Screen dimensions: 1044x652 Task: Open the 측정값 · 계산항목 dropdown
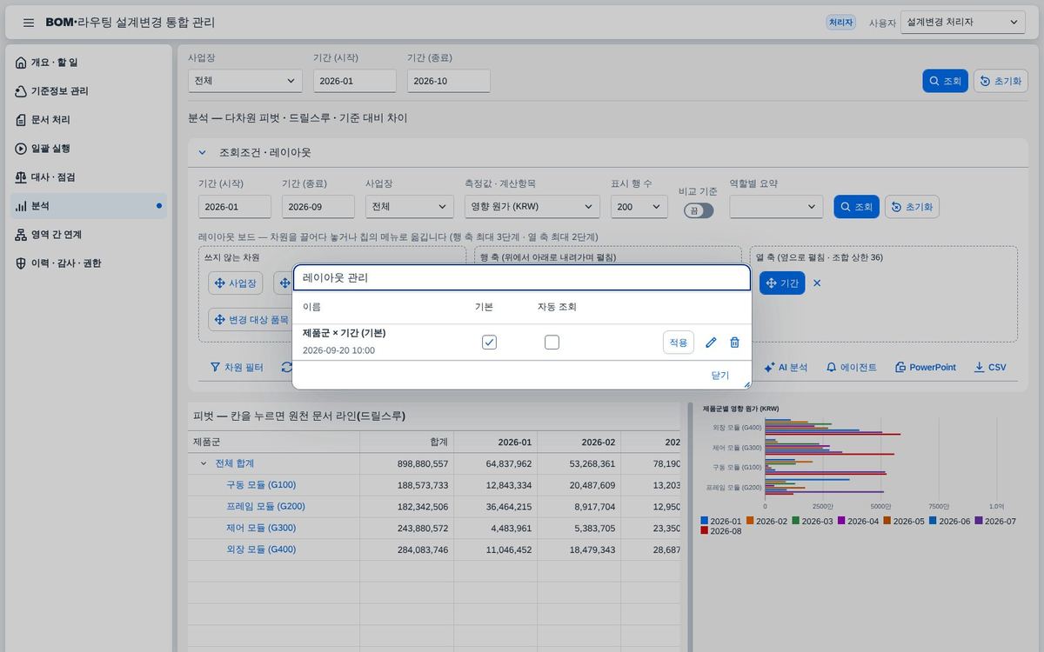click(532, 207)
